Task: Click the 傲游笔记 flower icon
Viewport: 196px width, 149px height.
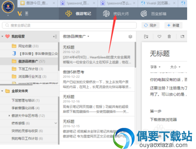Action: click(69, 14)
